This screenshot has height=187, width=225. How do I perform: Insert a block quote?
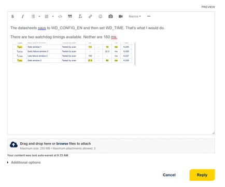pos(70,16)
